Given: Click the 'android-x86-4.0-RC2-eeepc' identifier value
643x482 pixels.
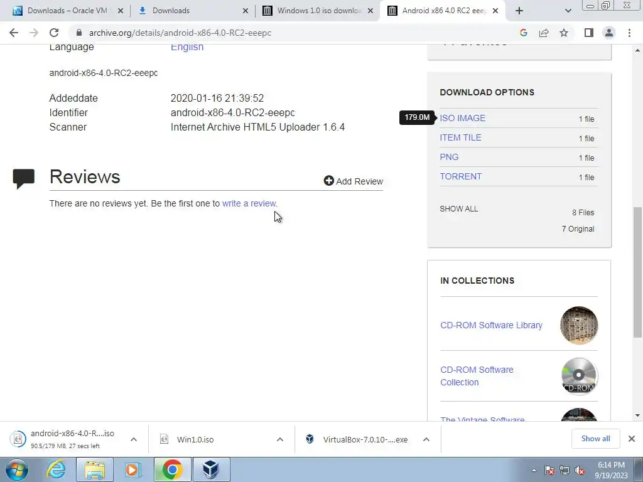Looking at the screenshot, I should pyautogui.click(x=232, y=113).
